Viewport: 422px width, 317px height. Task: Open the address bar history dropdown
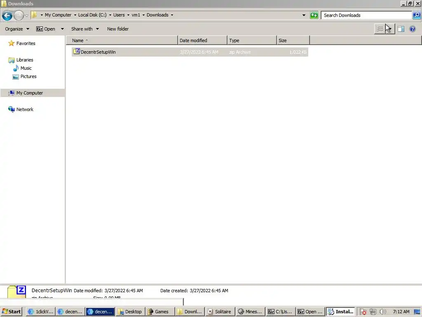[304, 15]
